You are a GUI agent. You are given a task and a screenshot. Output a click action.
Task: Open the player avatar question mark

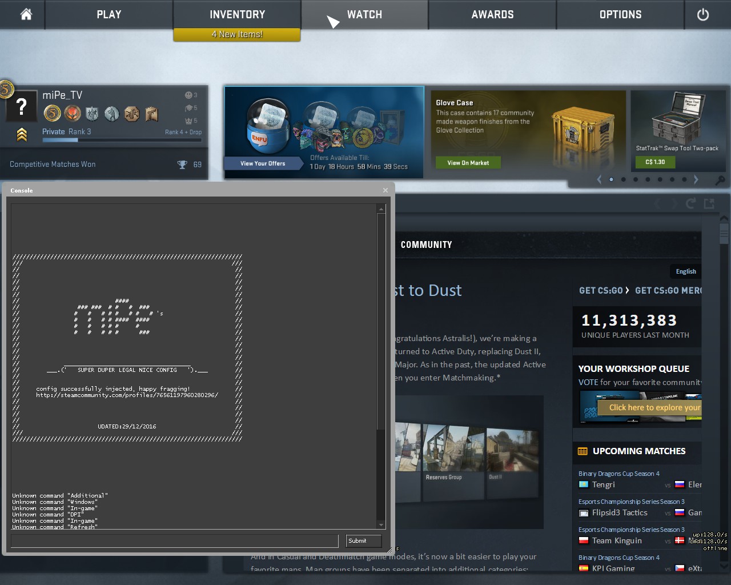tap(22, 106)
